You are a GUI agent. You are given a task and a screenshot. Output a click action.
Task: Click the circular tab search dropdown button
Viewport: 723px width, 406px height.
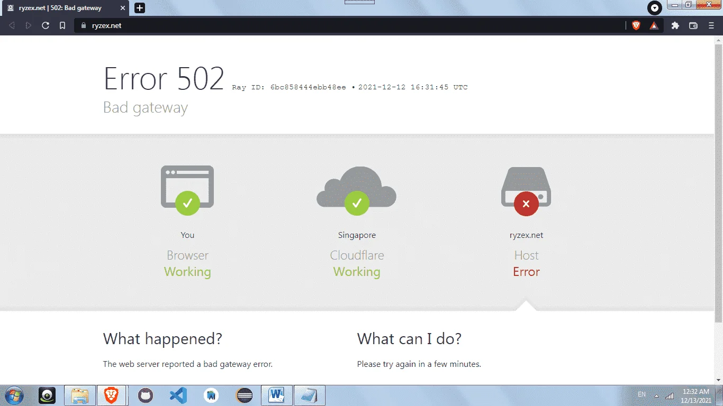[x=655, y=8]
